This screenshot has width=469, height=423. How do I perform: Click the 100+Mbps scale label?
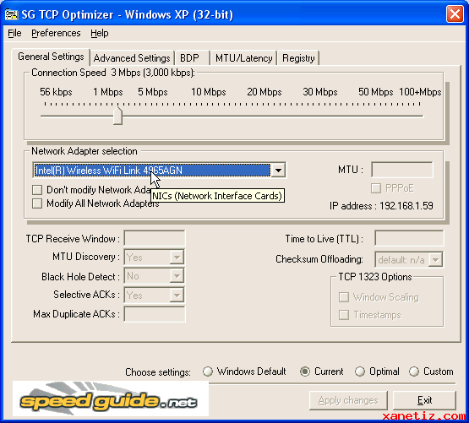tap(420, 92)
